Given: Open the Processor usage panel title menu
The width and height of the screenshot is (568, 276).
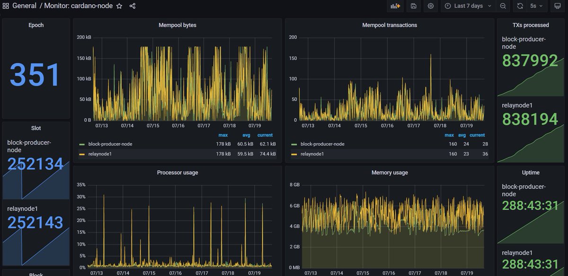Looking at the screenshot, I should [x=177, y=172].
